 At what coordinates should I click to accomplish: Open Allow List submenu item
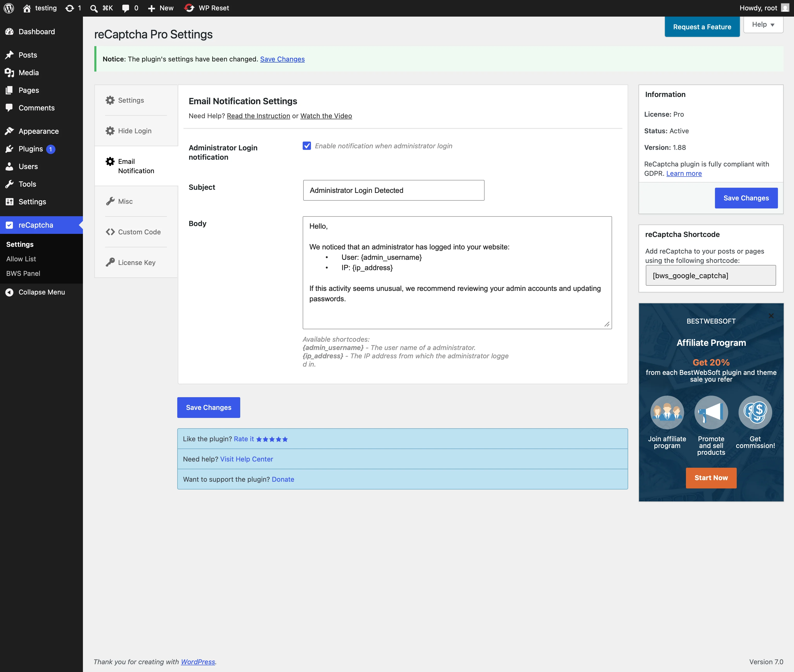click(21, 259)
